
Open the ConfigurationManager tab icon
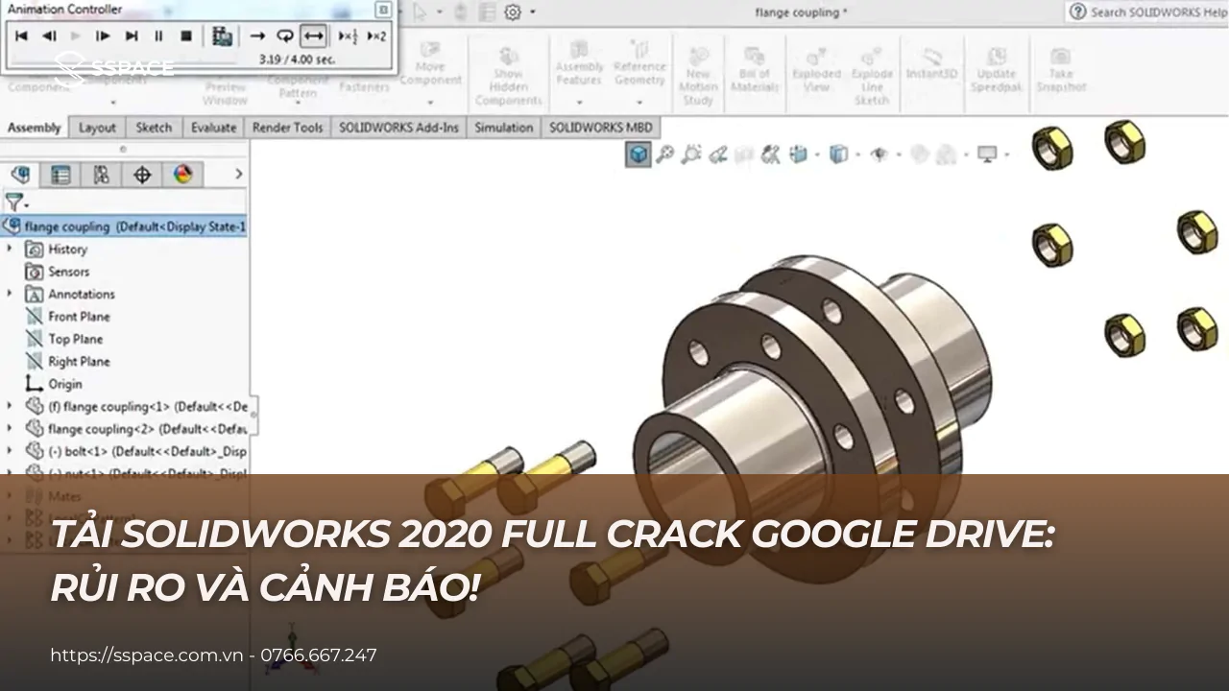tap(101, 175)
